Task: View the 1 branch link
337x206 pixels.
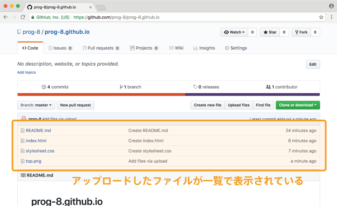Action: click(x=131, y=87)
